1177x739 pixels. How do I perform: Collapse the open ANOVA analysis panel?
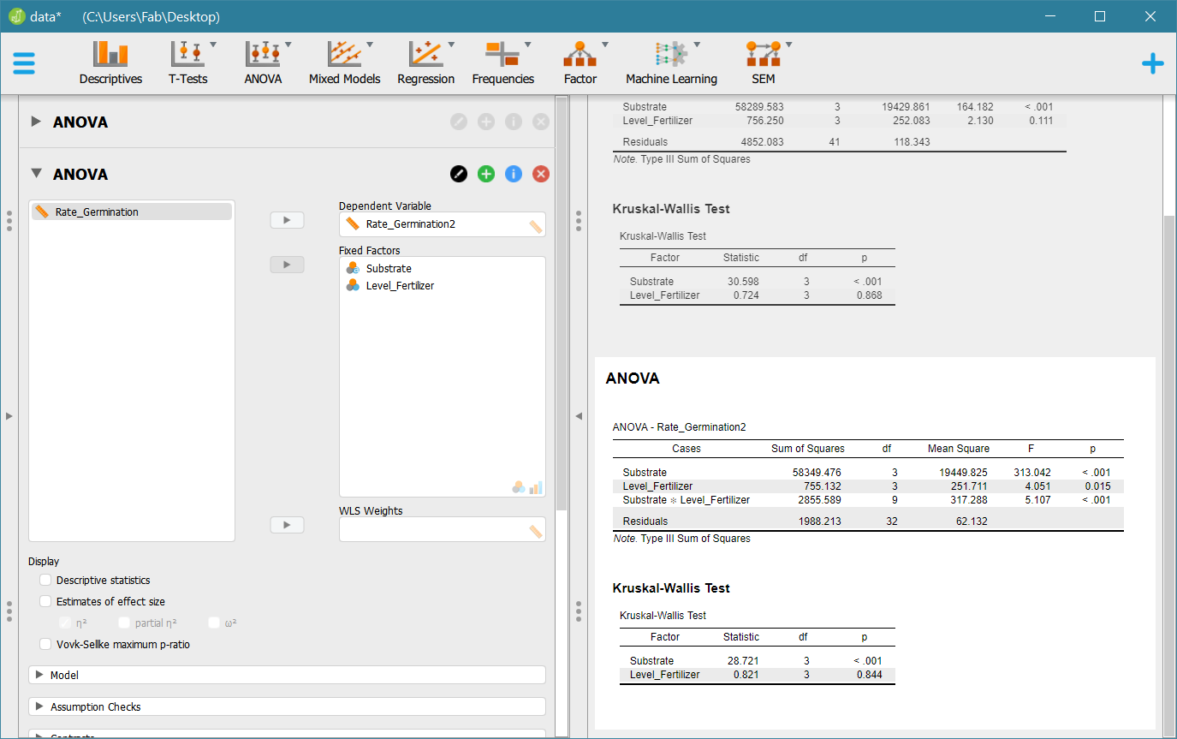pos(36,173)
